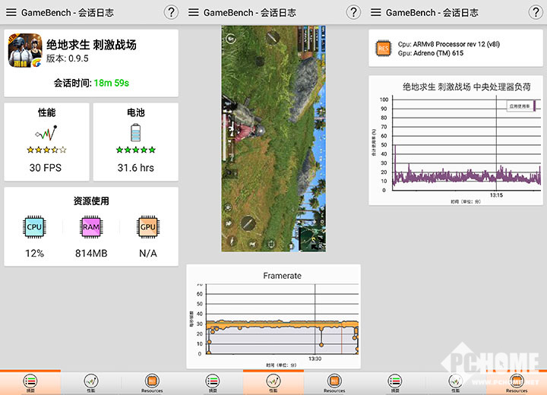Tap the orange RES chip icon
The width and height of the screenshot is (547, 395).
[x=383, y=49]
